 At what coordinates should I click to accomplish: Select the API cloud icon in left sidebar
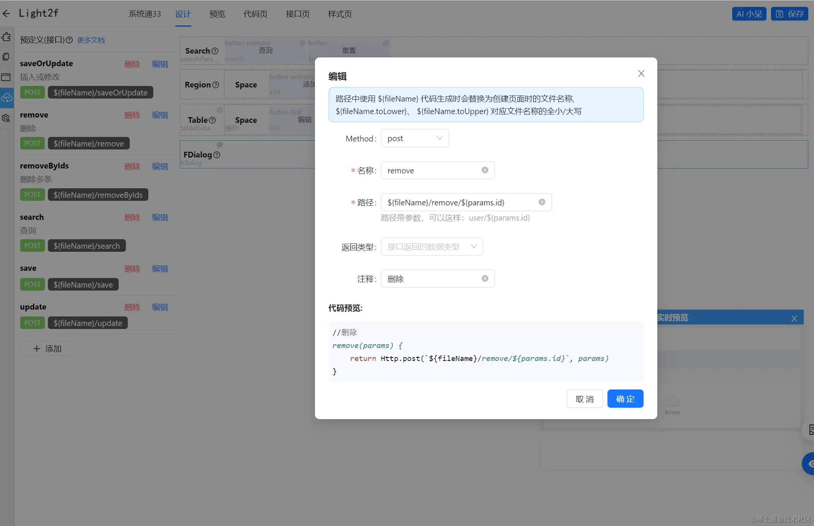point(6,98)
